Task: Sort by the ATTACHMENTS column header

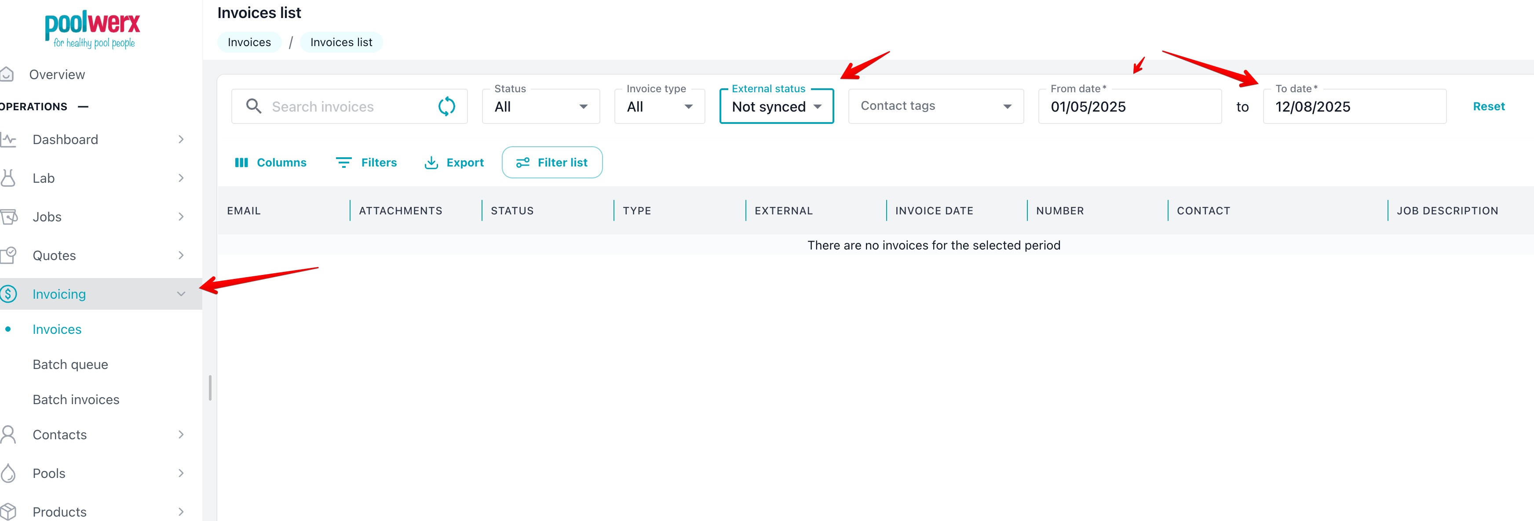Action: tap(400, 210)
